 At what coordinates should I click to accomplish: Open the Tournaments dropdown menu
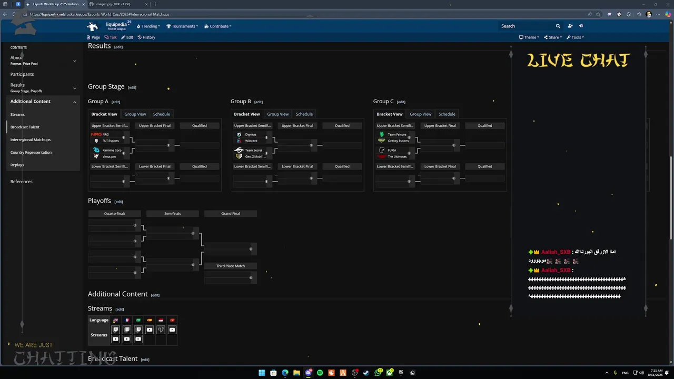(x=182, y=26)
